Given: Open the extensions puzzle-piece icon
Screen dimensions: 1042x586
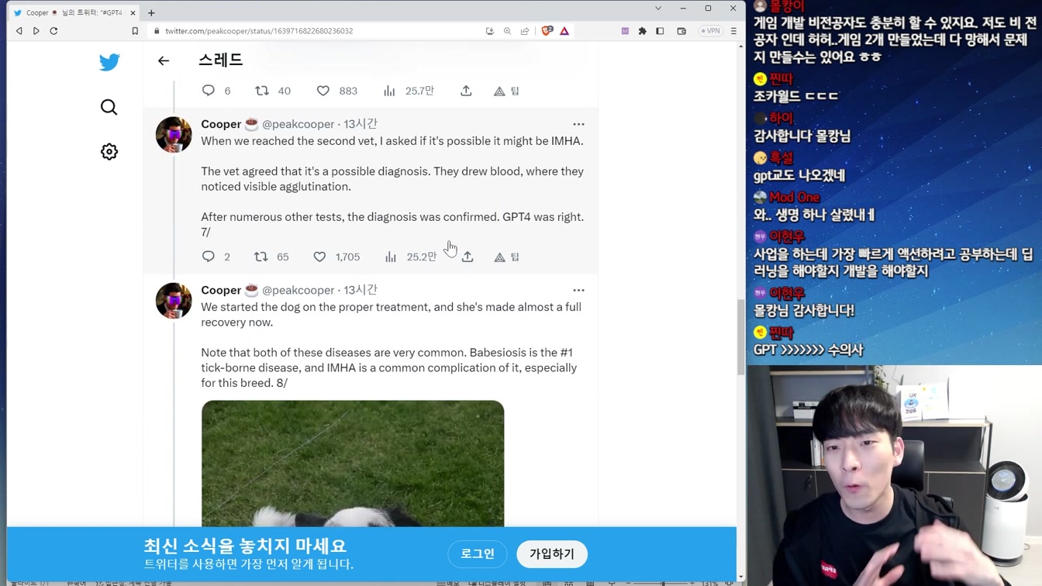Looking at the screenshot, I should (642, 31).
